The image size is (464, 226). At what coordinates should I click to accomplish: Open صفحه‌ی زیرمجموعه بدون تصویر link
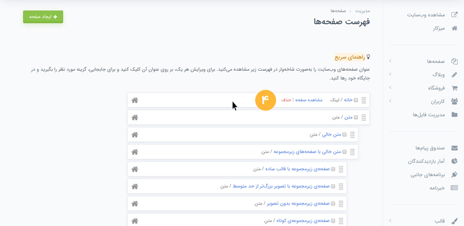(x=299, y=204)
